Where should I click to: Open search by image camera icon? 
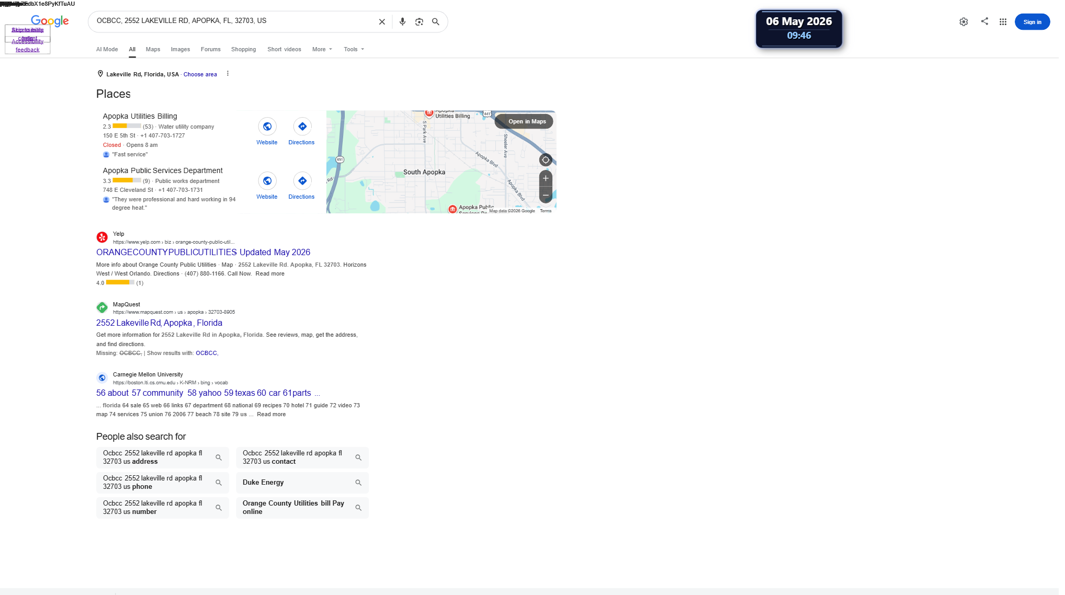(419, 22)
